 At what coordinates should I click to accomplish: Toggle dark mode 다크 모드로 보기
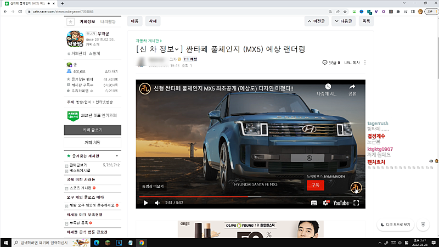(395, 224)
